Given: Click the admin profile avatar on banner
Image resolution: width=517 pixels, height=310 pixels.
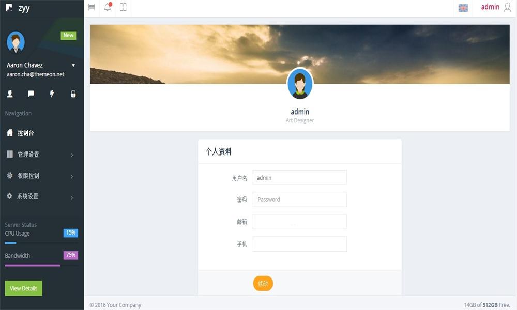Looking at the screenshot, I should pyautogui.click(x=300, y=84).
